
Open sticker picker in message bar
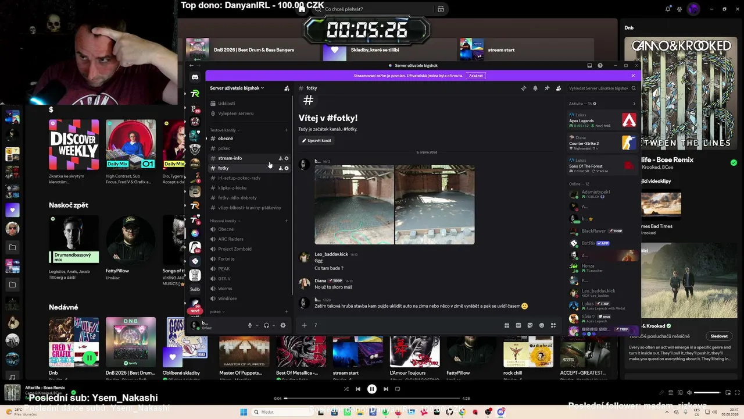coord(530,325)
